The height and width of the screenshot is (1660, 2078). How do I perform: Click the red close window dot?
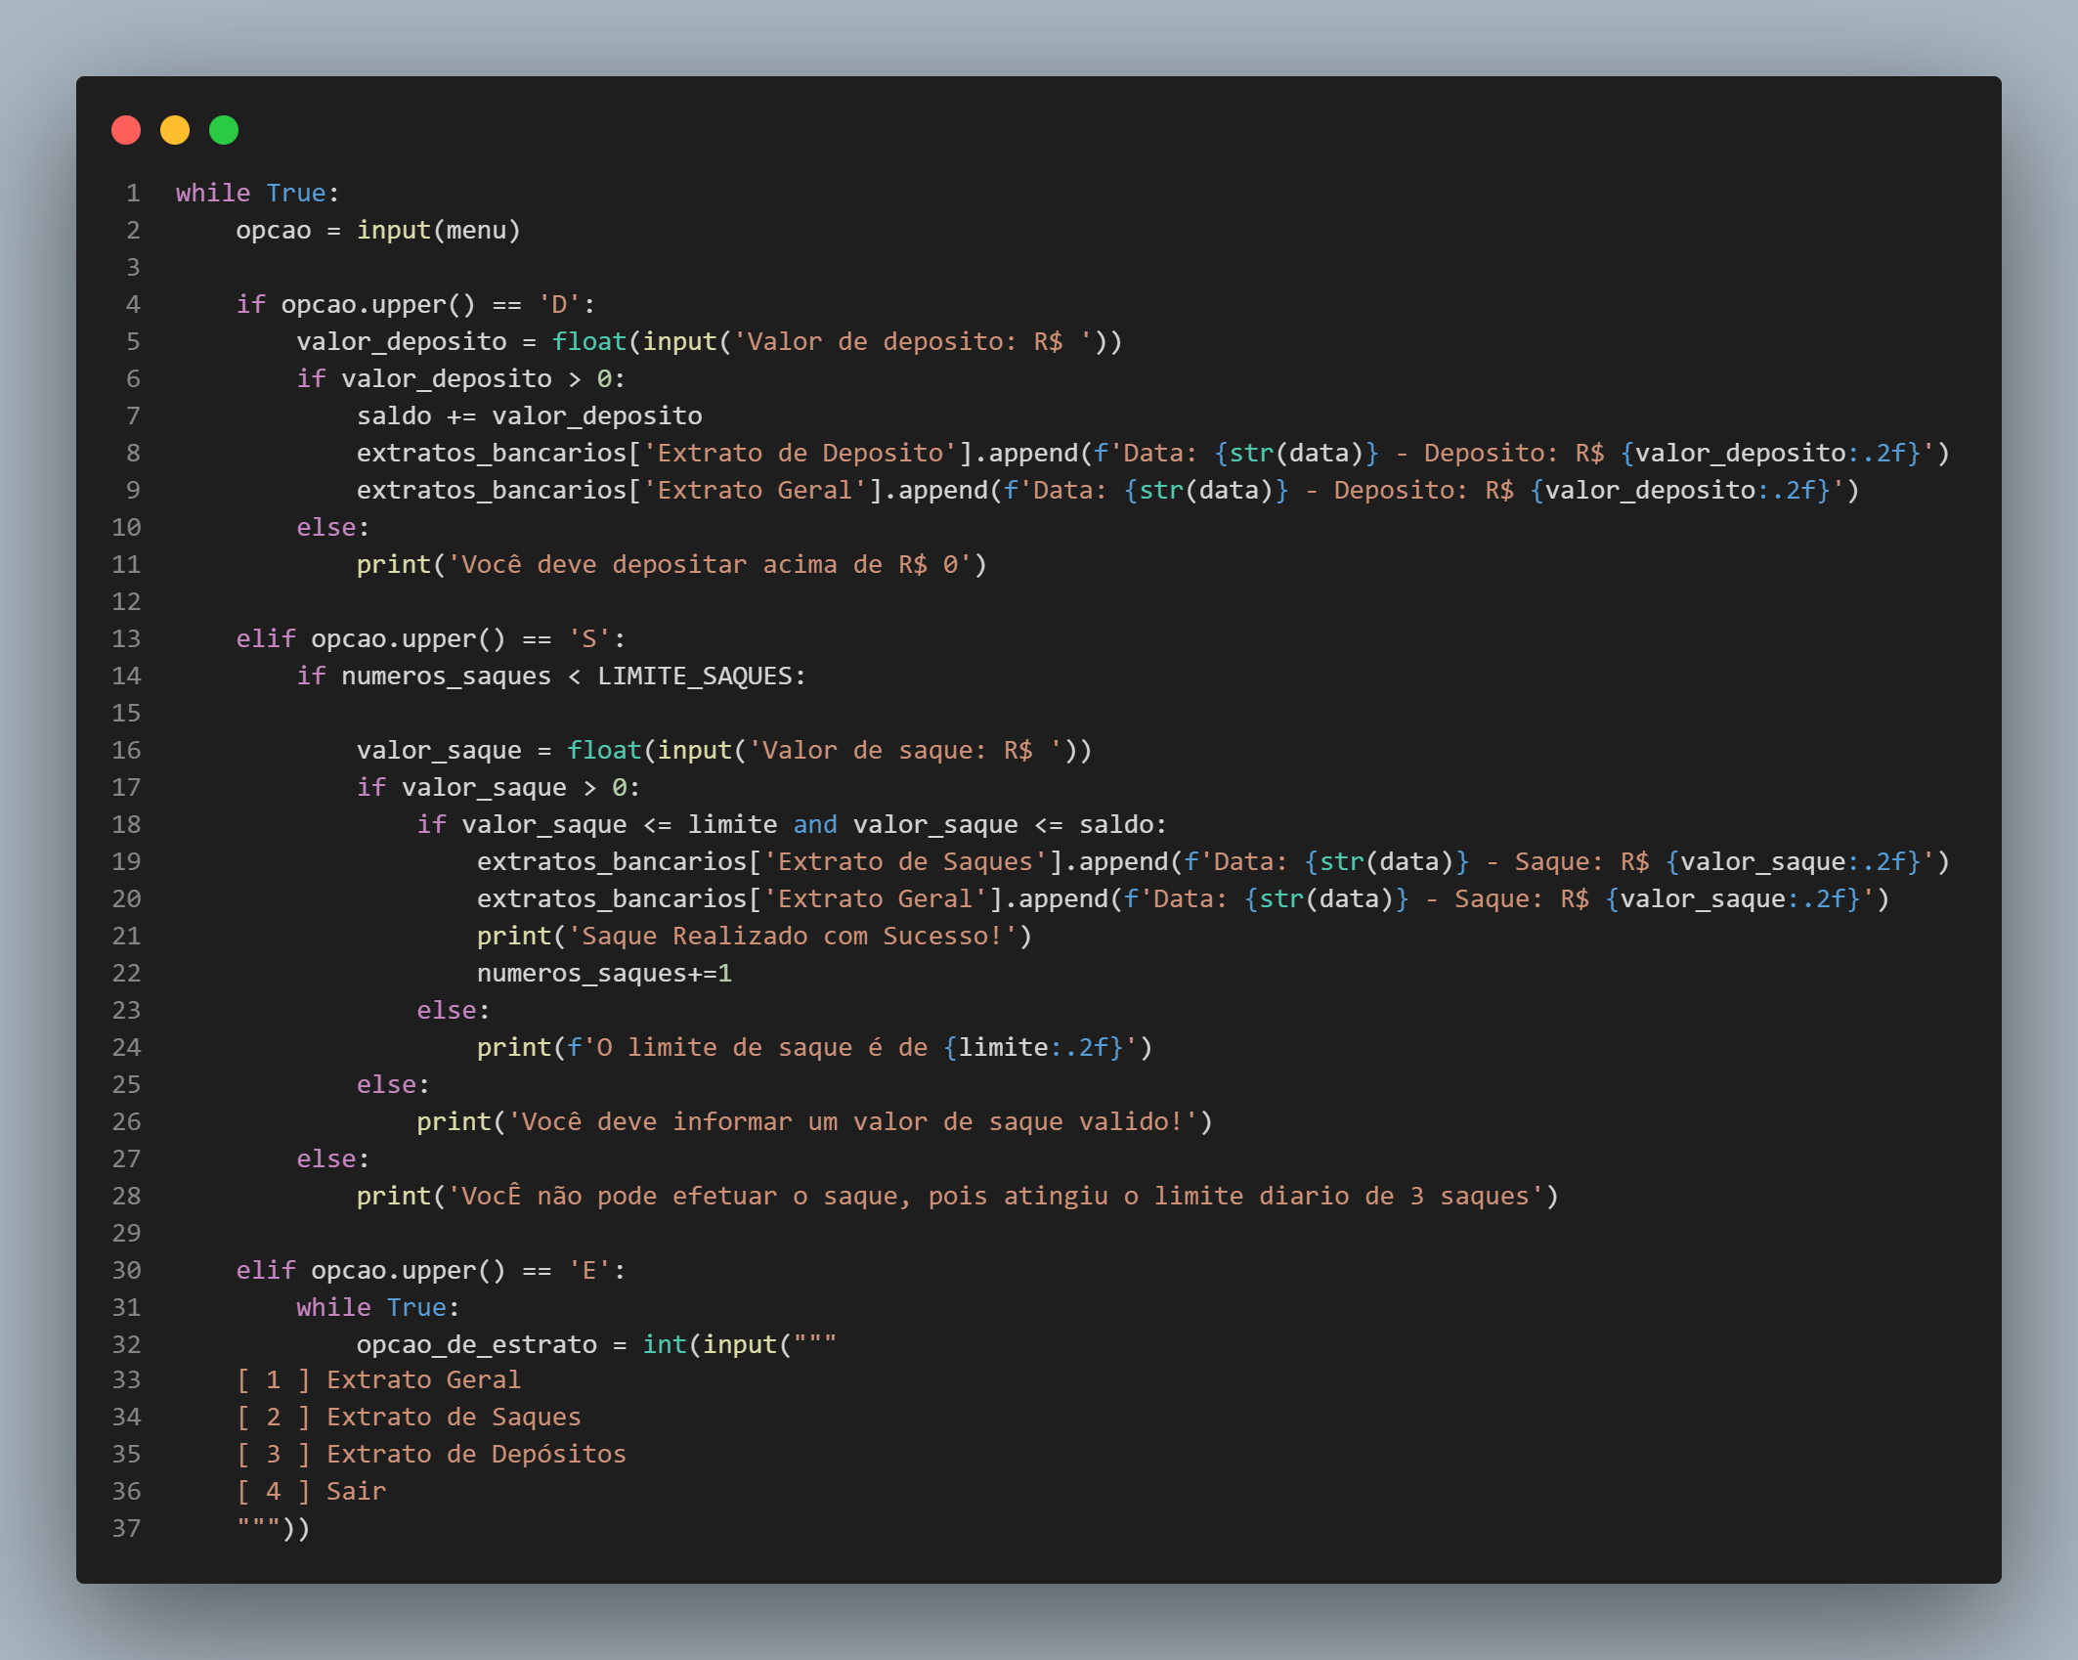tap(126, 130)
